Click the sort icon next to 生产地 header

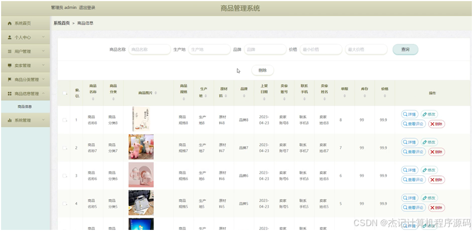point(206,96)
